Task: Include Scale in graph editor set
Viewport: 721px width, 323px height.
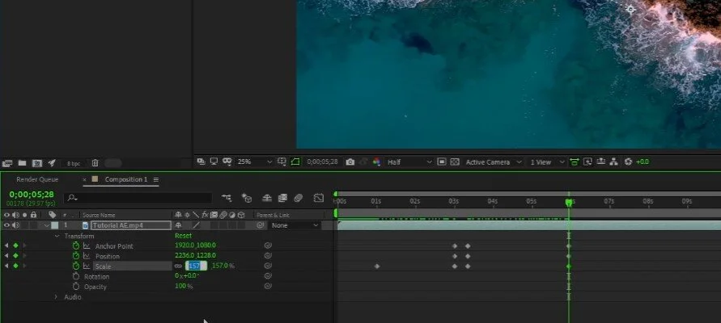Action: point(87,266)
